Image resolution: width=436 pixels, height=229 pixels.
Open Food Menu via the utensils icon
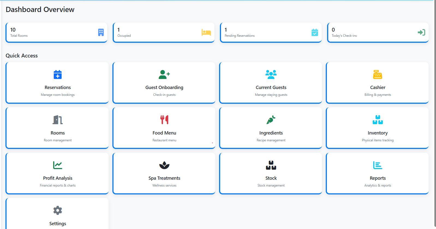[164, 120]
